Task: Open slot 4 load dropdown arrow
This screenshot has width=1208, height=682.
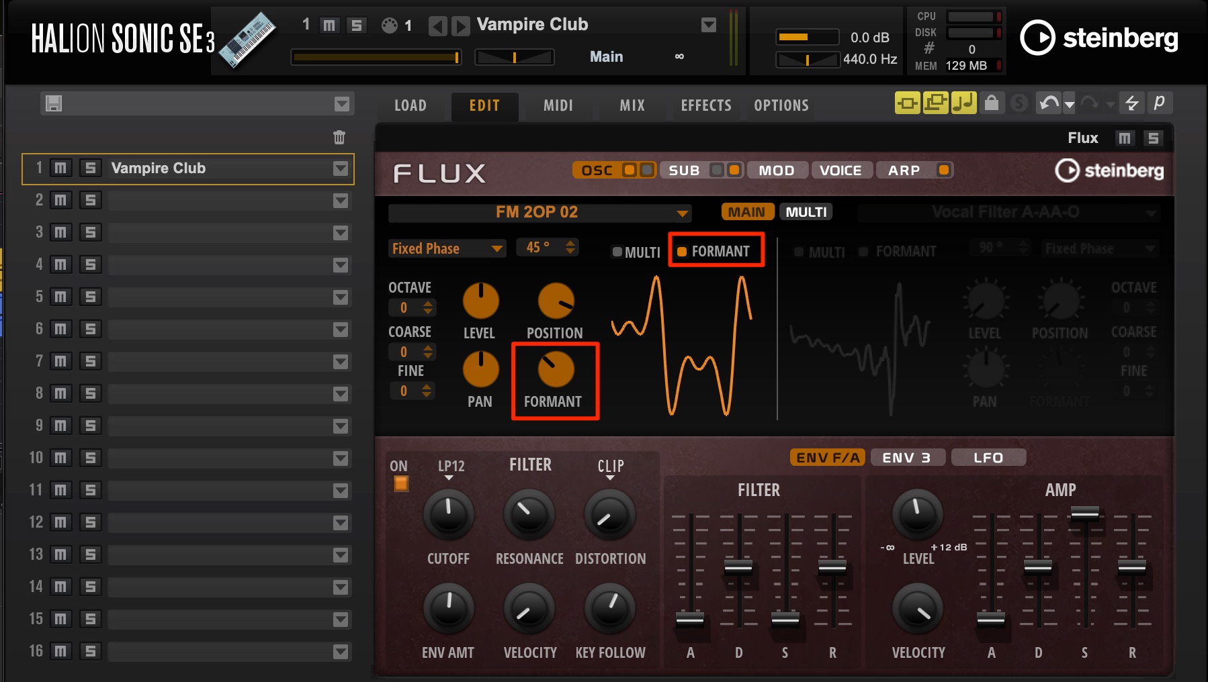Action: pos(341,265)
